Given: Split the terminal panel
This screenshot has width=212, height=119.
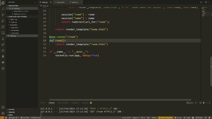Looking at the screenshot, I should click(x=200, y=103).
